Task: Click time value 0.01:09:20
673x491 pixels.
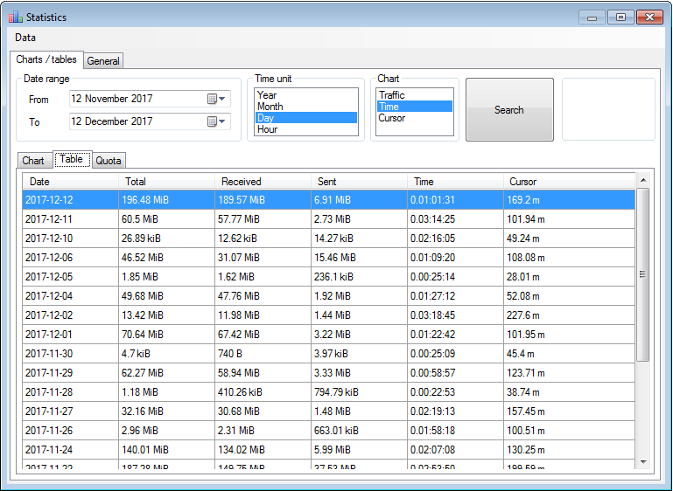Action: coord(455,258)
